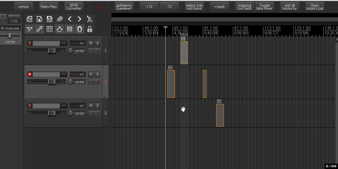
Task: Toggle item grouping squares icon
Action: click(50, 29)
